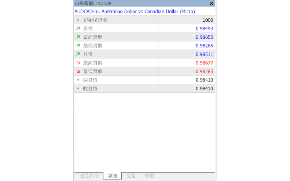
Task: Click the gray dot beside 初始保證金
Action: (78, 20)
